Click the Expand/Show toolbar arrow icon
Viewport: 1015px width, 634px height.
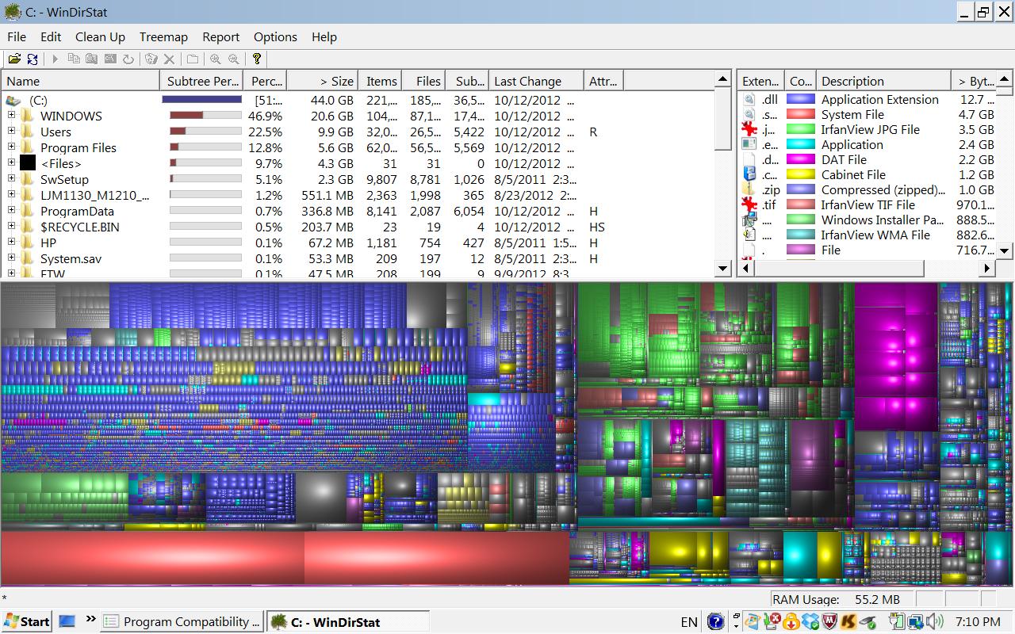pos(56,59)
